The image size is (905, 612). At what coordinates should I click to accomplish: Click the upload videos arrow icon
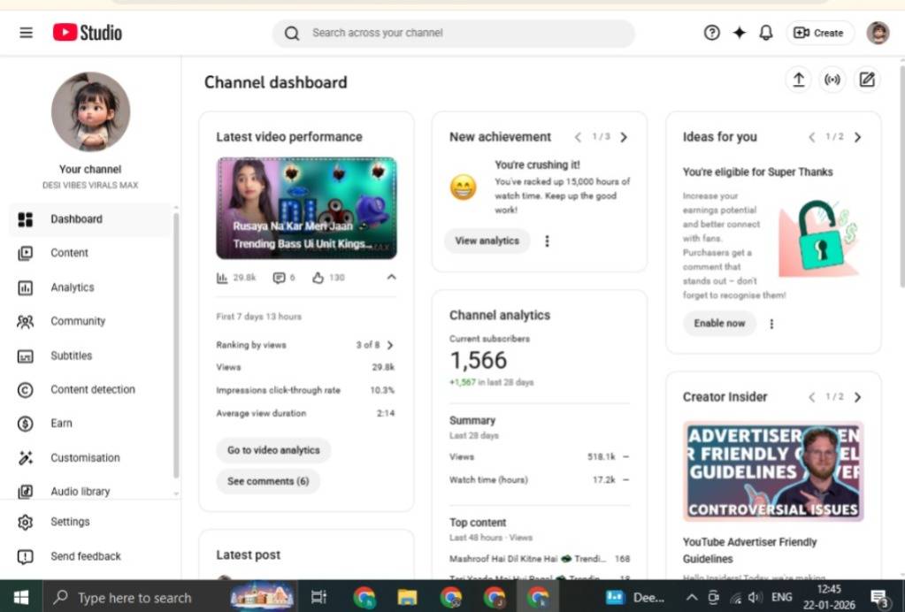point(798,80)
